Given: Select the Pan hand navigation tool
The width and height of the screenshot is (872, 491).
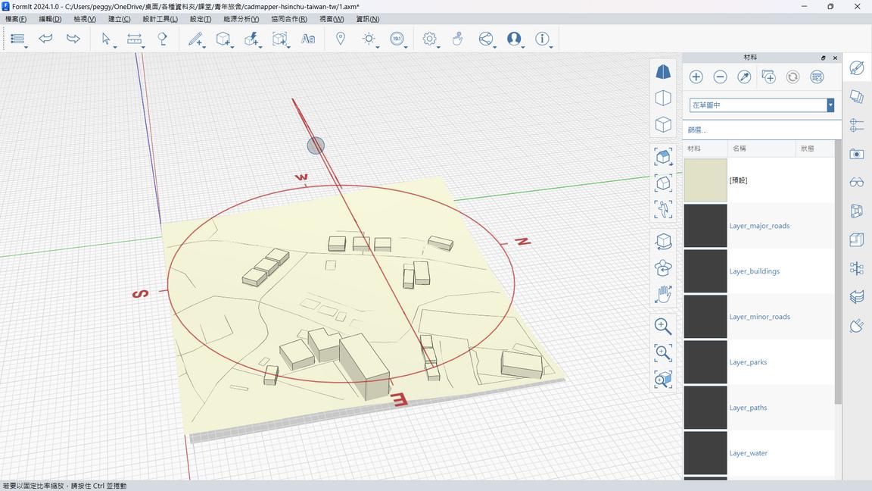Looking at the screenshot, I should [663, 295].
